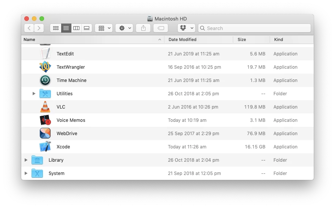Viewport: 335px width, 208px height.
Task: Click the Xcode file name
Action: tap(63, 147)
